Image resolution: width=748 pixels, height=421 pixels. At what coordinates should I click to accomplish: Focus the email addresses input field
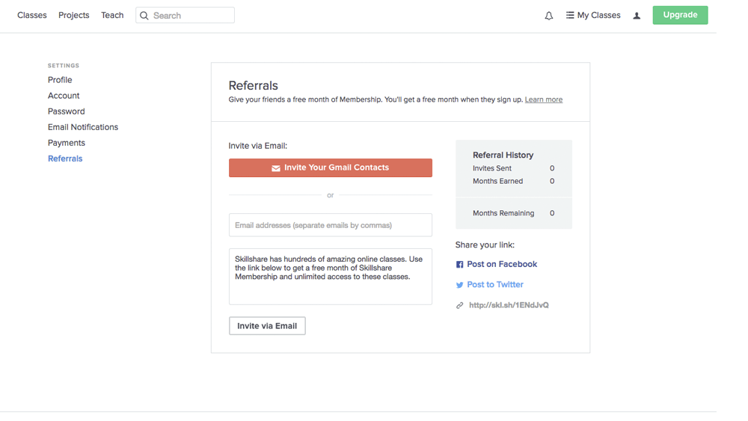[x=331, y=225]
